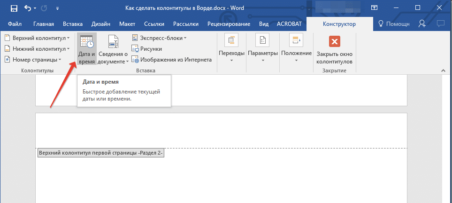
Task: Insert Online Pictures from Internet
Action: coord(171,60)
